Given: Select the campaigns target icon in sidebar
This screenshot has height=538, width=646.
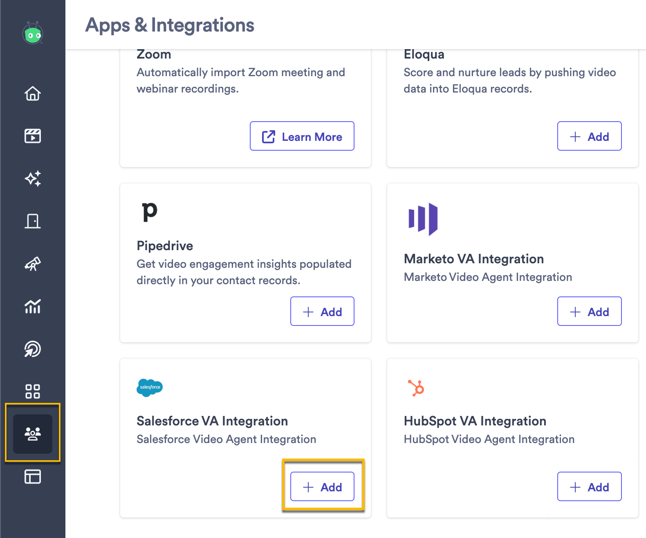Looking at the screenshot, I should 33,349.
